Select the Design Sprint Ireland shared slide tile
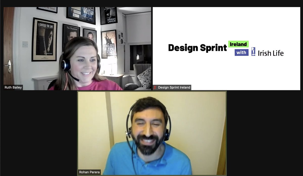This screenshot has height=176, width=303. (226, 49)
